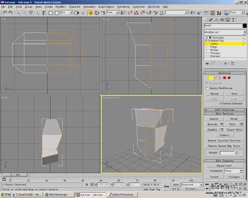Click the Align tool icon
This screenshot has height=198, width=248.
(199, 13)
